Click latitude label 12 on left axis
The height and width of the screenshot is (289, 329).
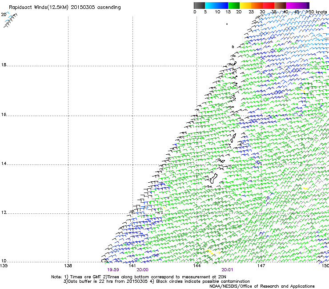(4, 213)
